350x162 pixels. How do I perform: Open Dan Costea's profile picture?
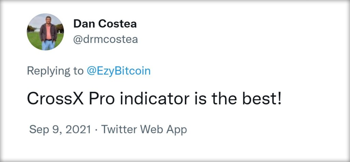click(45, 32)
